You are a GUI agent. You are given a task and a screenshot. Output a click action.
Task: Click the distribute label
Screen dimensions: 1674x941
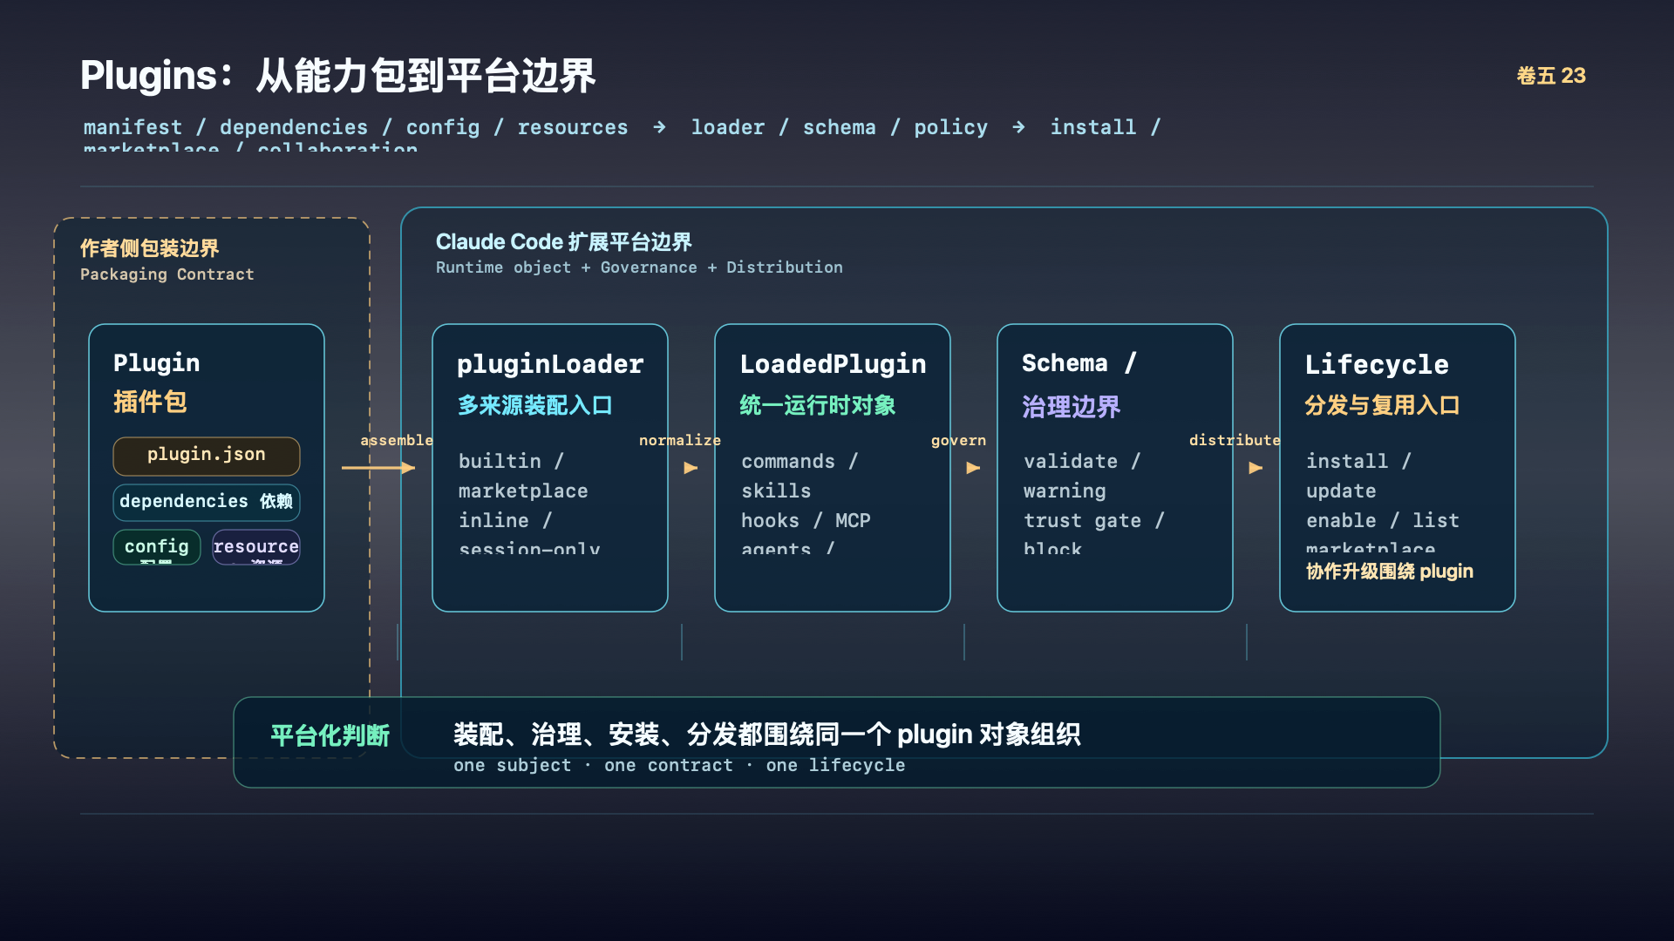point(1235,440)
